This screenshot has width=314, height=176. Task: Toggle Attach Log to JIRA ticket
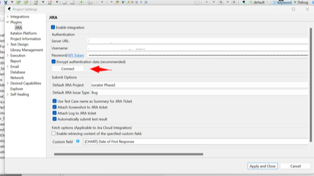click(54, 113)
